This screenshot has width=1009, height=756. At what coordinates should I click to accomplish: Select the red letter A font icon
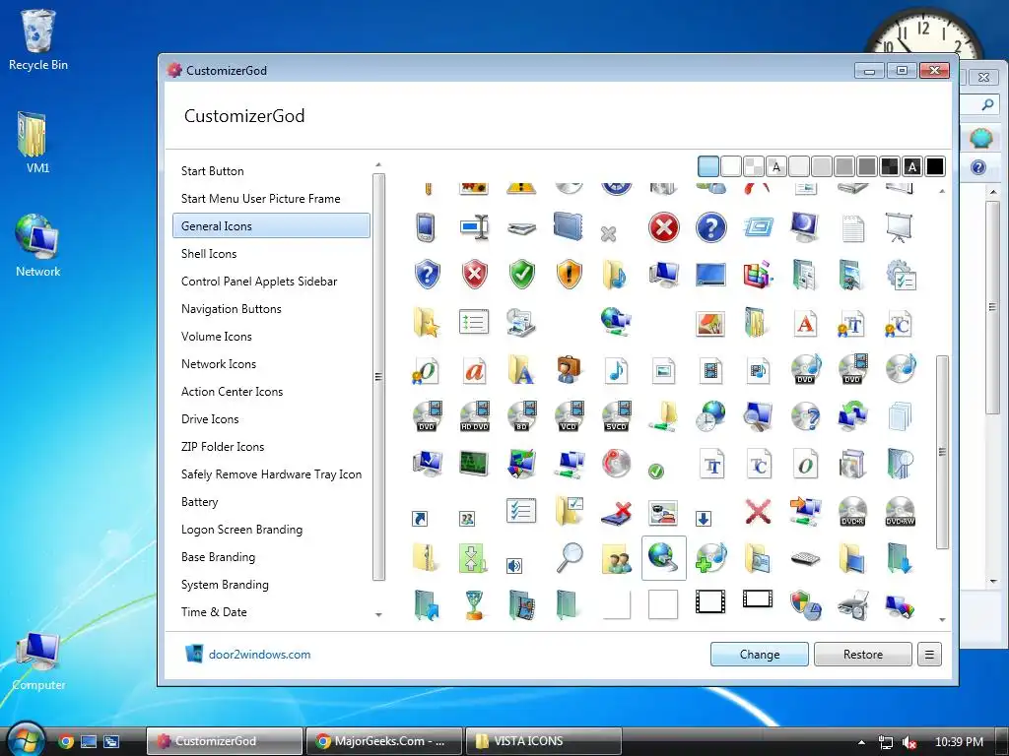click(x=806, y=323)
